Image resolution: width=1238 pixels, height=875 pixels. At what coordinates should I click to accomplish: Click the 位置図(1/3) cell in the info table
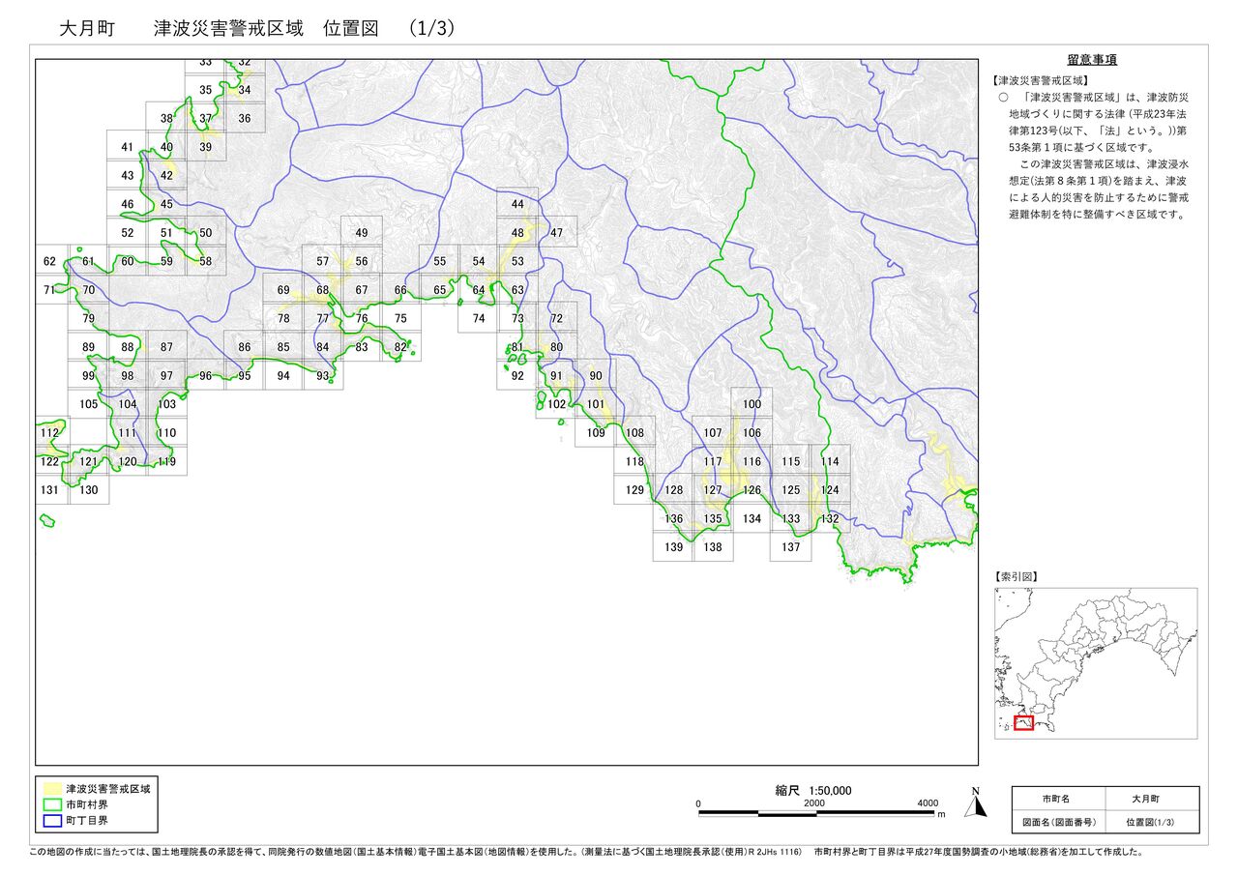click(x=1151, y=822)
